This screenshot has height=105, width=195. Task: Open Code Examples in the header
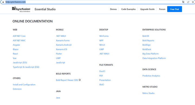click(x=128, y=9)
